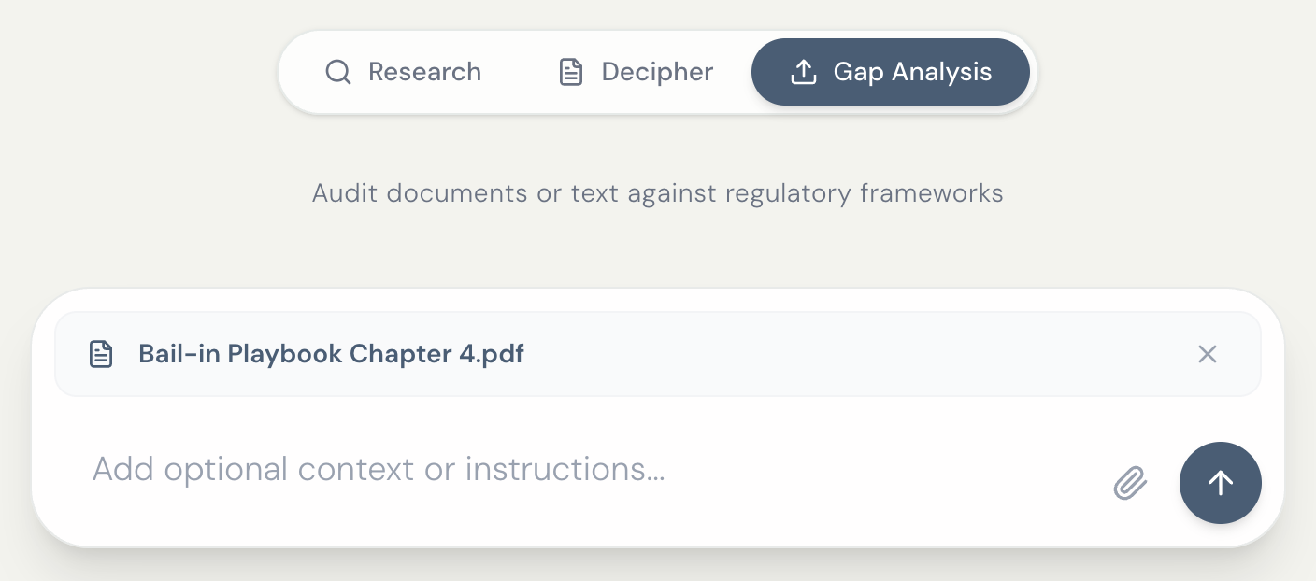Open the Decipher tab
Image resolution: width=1316 pixels, height=581 pixels.
coord(636,72)
